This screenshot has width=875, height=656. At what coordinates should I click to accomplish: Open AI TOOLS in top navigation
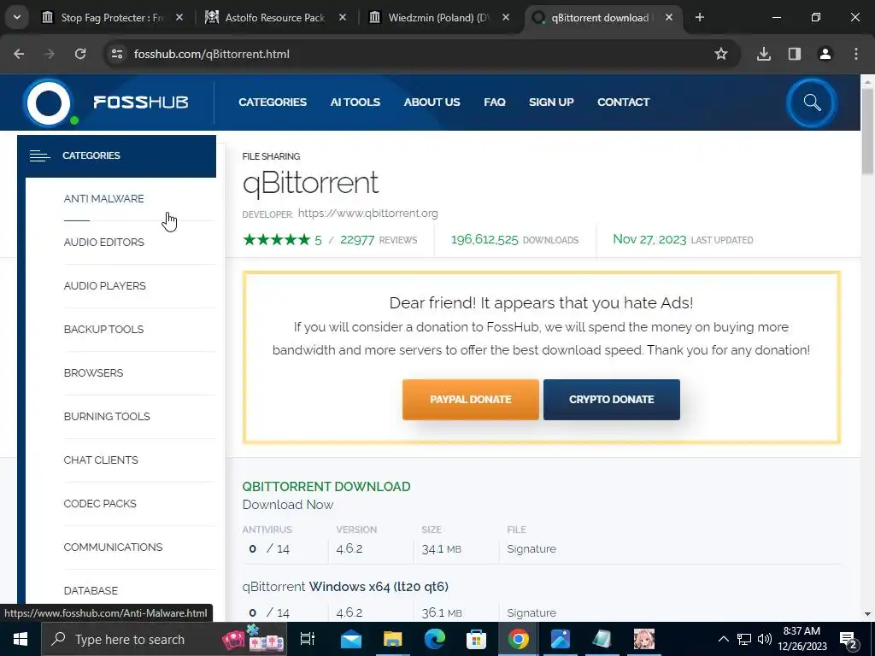coord(355,102)
